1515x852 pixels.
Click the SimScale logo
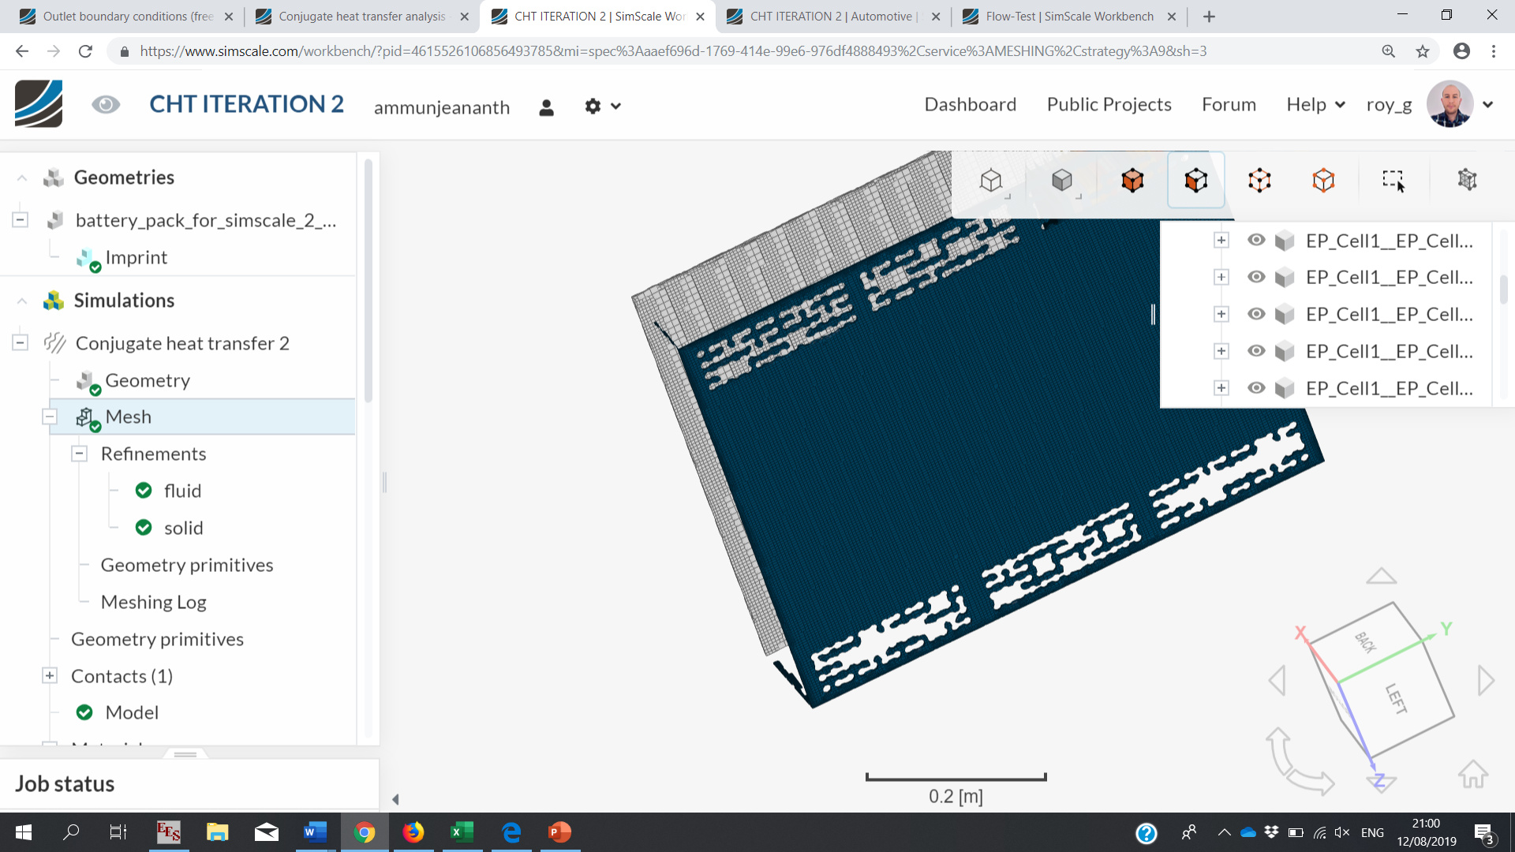click(x=39, y=104)
